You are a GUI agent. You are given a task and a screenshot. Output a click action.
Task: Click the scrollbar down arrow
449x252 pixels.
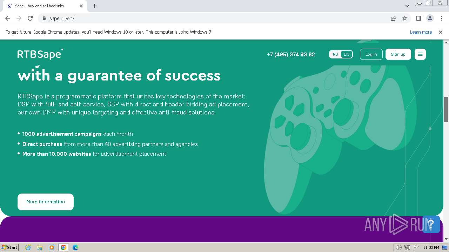446,239
